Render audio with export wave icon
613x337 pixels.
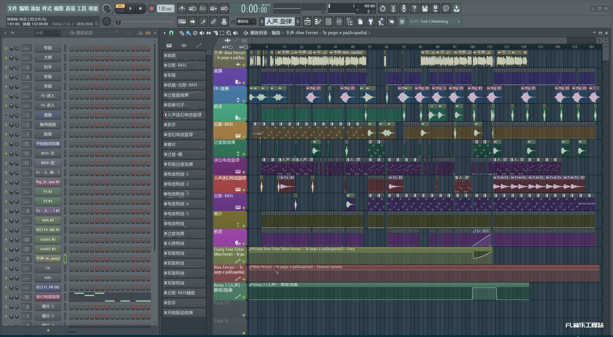[x=435, y=9]
